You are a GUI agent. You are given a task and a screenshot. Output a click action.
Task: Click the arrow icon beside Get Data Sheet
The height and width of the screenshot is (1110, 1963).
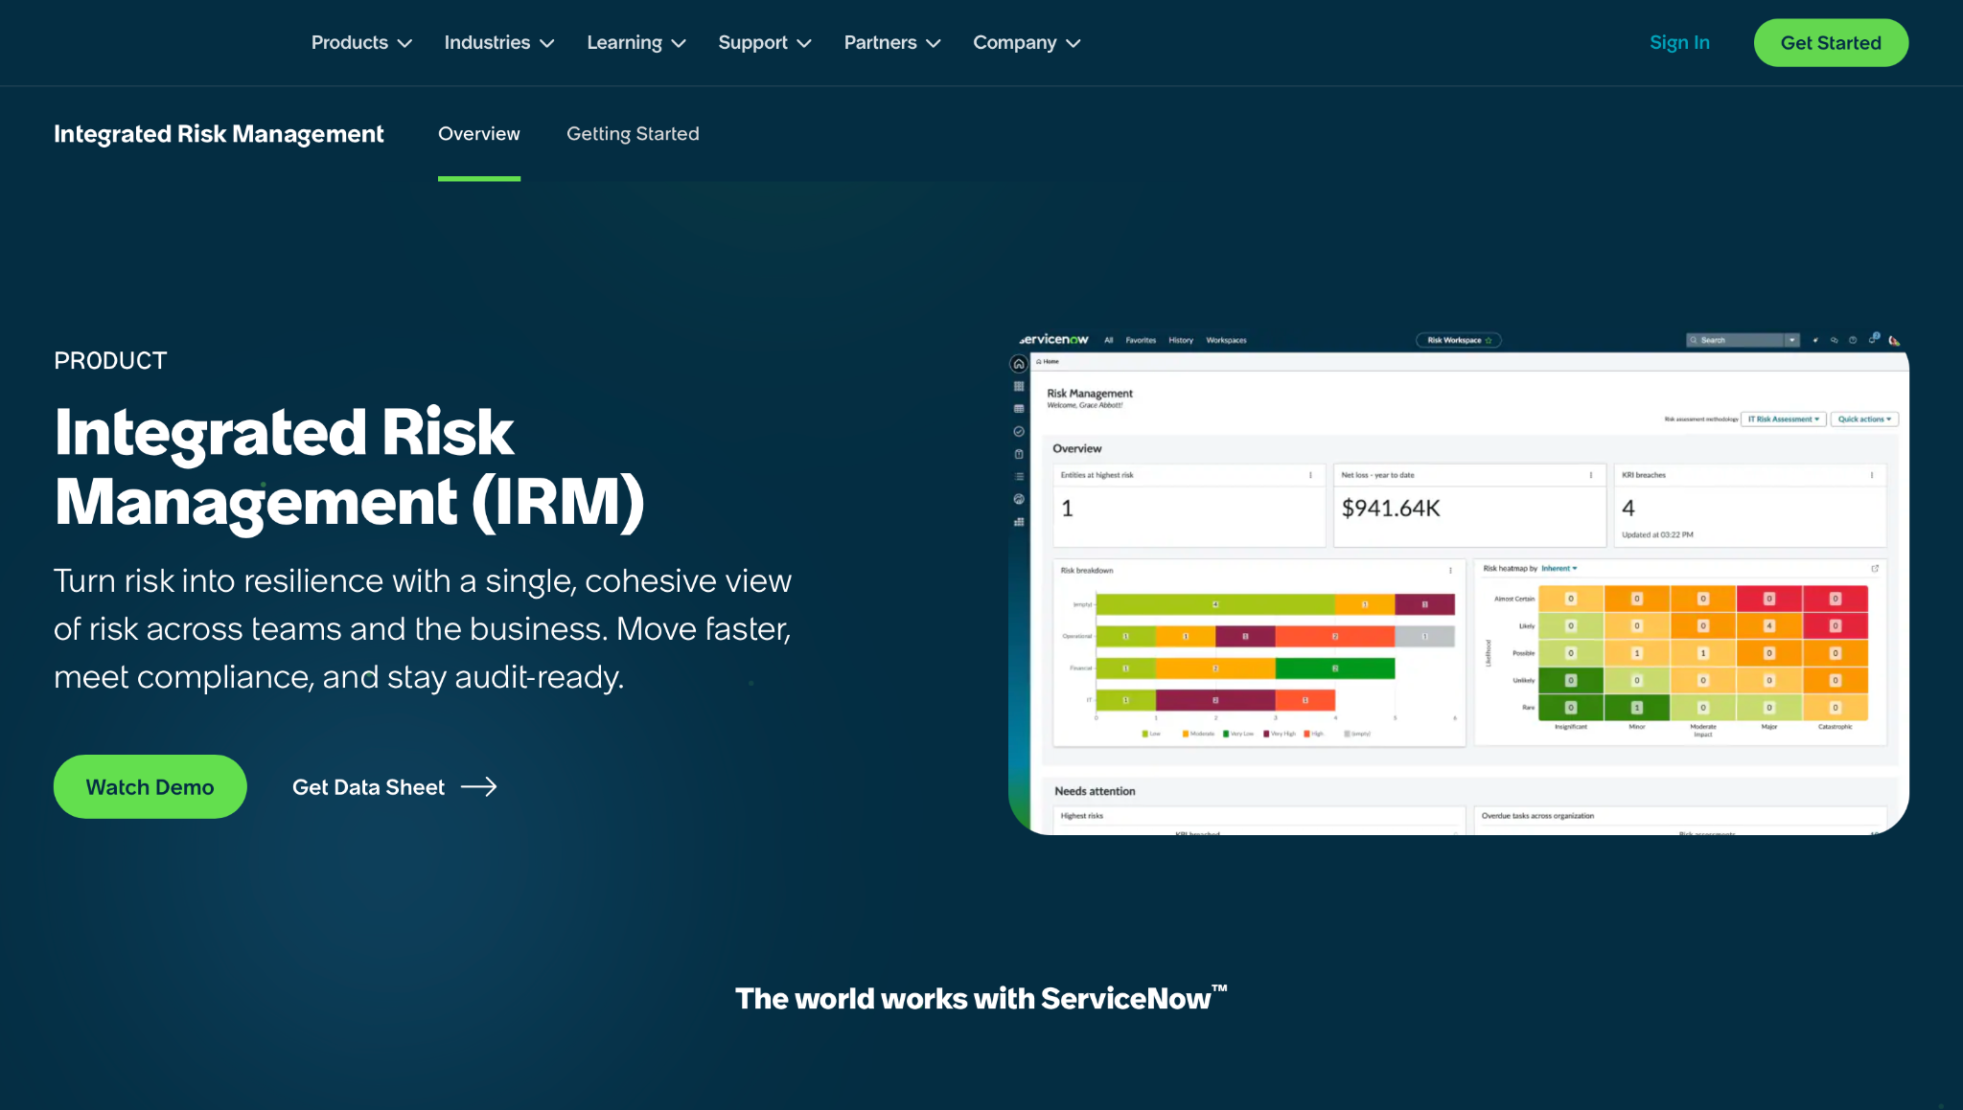click(478, 787)
